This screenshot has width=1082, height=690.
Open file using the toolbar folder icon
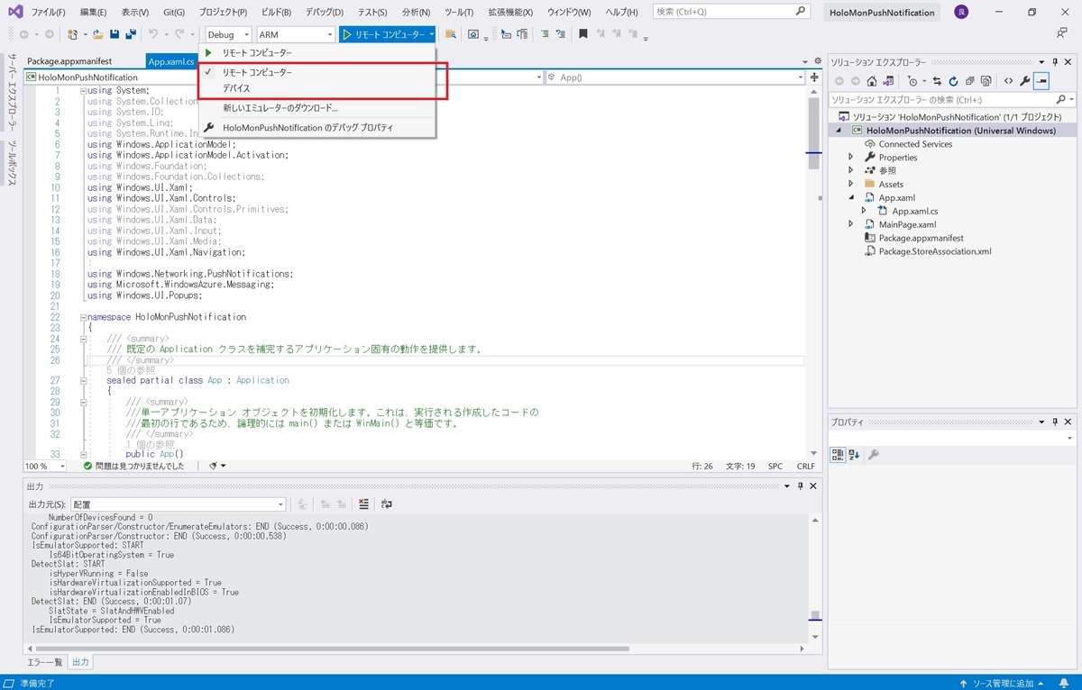(97, 34)
